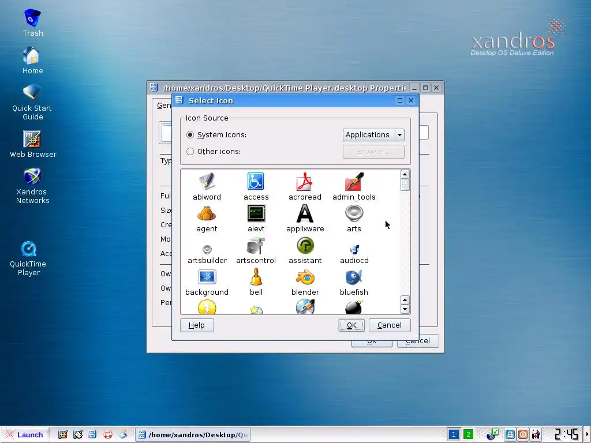Maximize the Select Icon dialog

(x=400, y=100)
